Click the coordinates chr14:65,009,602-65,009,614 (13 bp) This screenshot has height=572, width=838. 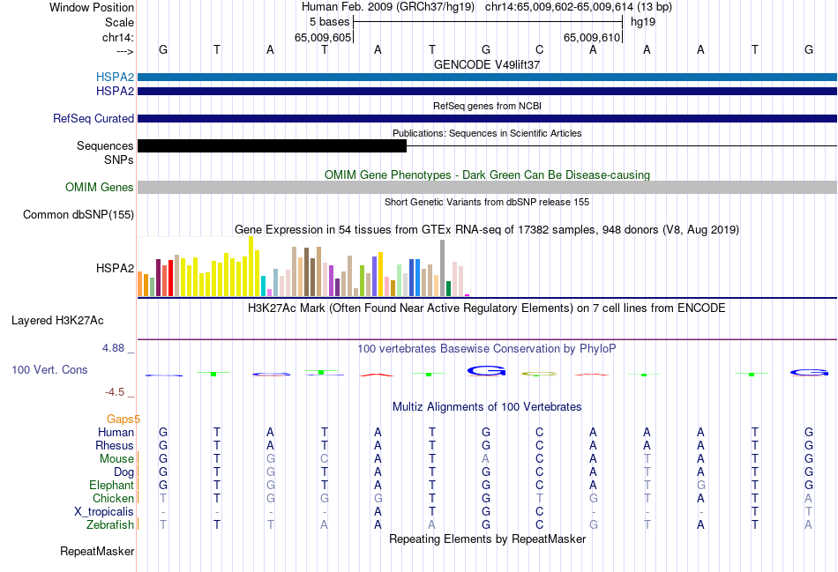point(579,7)
